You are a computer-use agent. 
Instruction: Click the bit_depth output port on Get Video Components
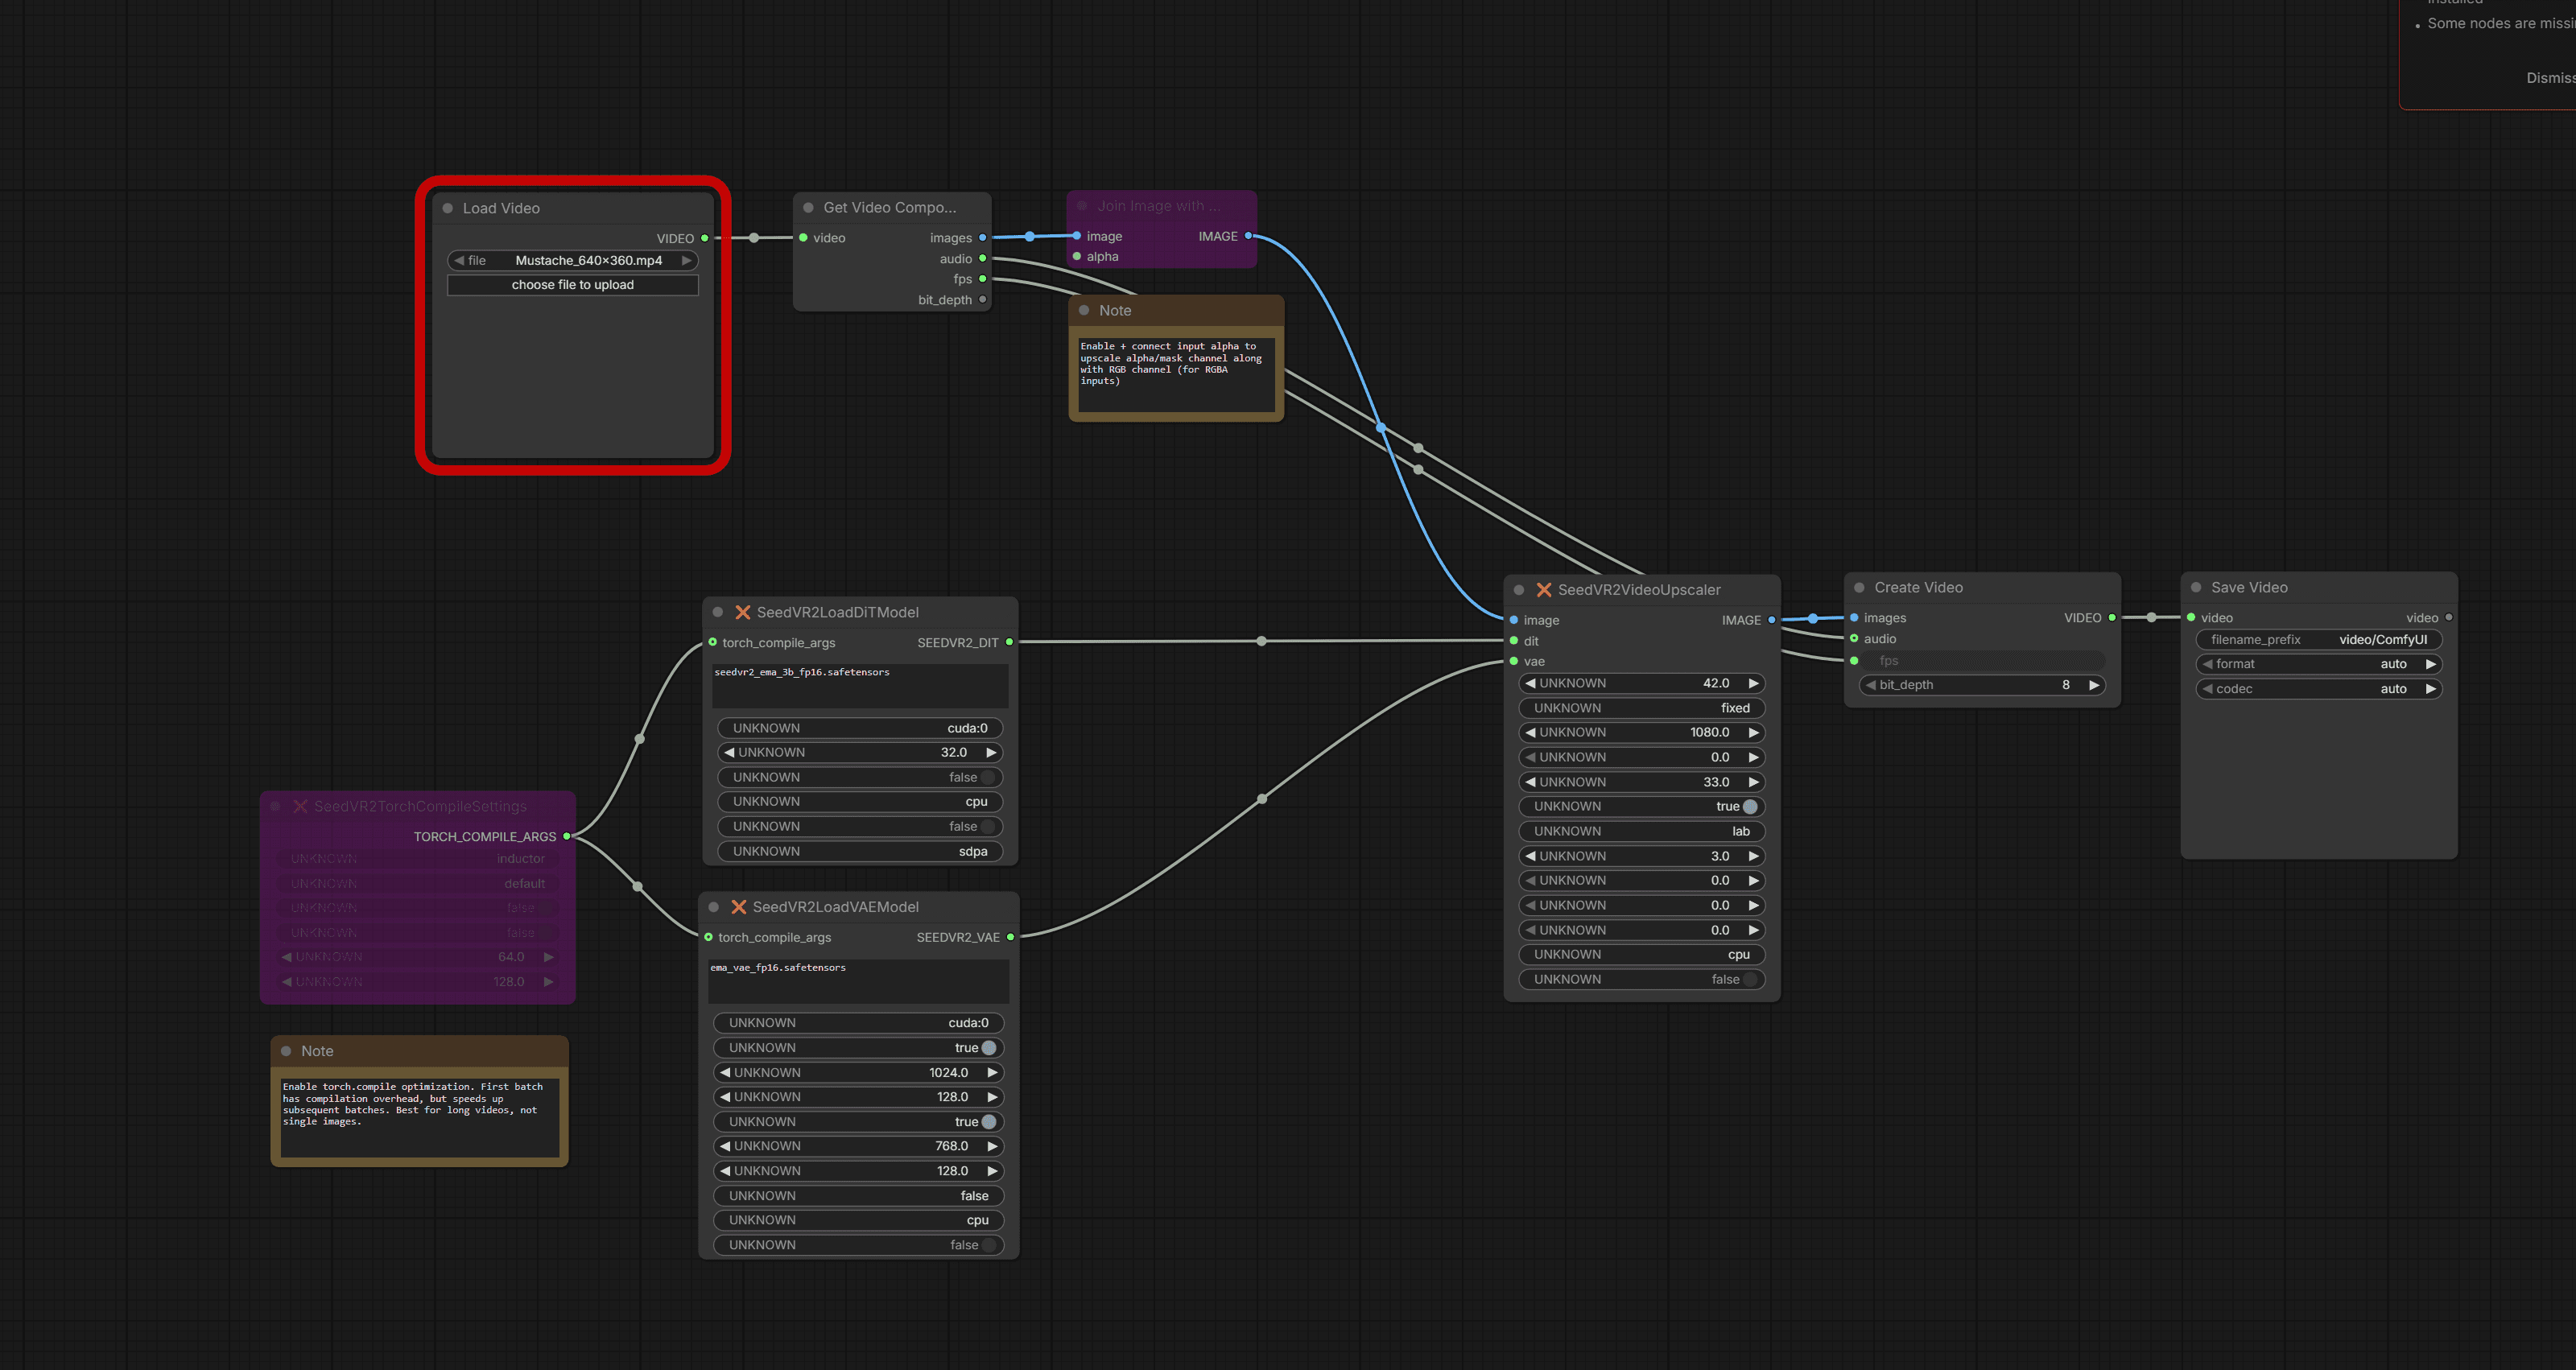[982, 300]
